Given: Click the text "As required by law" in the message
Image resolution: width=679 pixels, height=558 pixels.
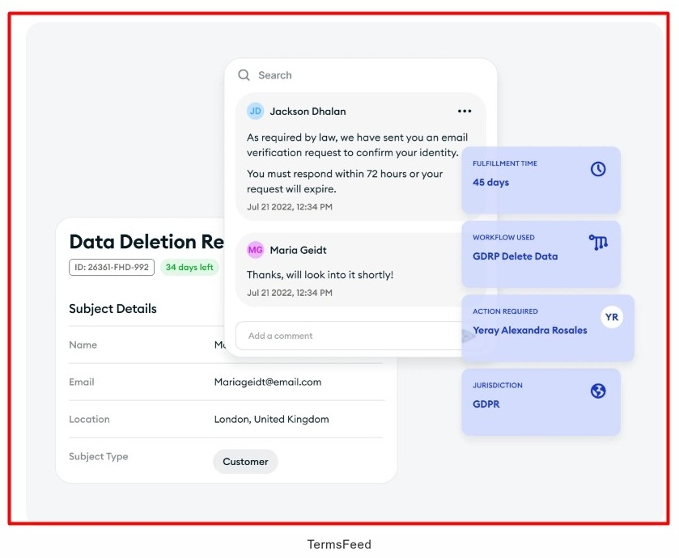Looking at the screenshot, I should (x=292, y=137).
